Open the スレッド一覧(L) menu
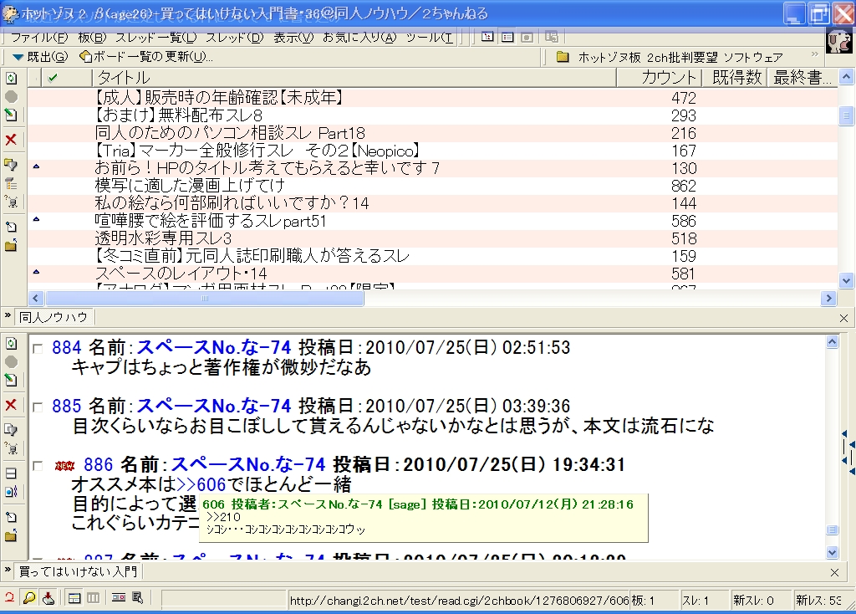Screen dimensions: 856x614 coord(155,37)
